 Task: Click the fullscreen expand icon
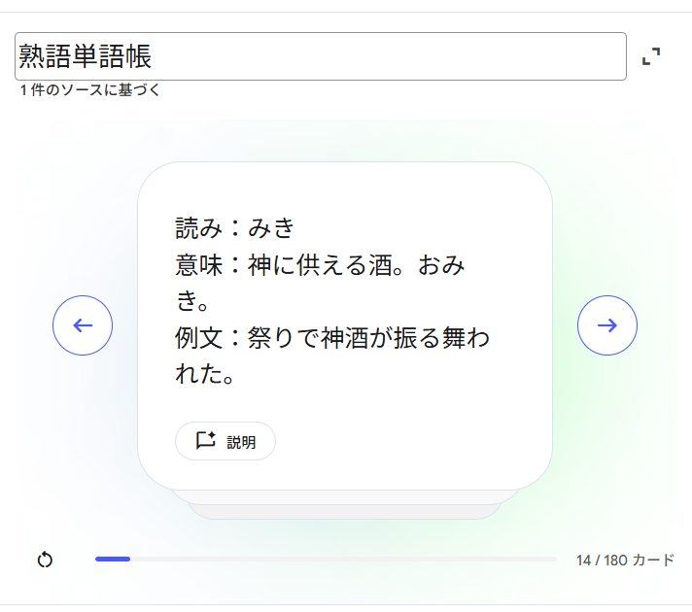[x=651, y=56]
